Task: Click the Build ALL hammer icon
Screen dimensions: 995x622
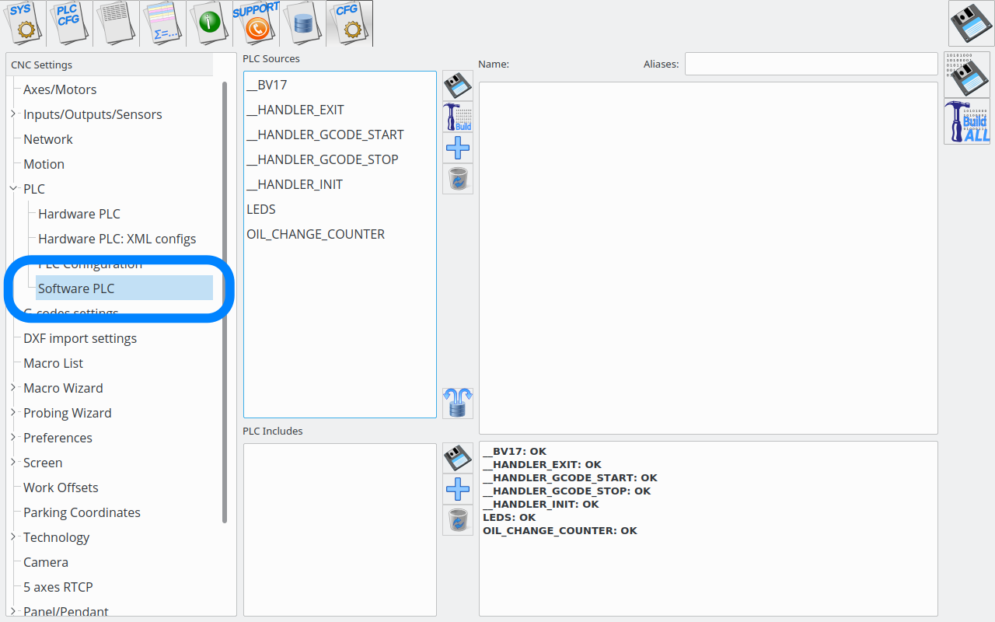Action: 967,122
